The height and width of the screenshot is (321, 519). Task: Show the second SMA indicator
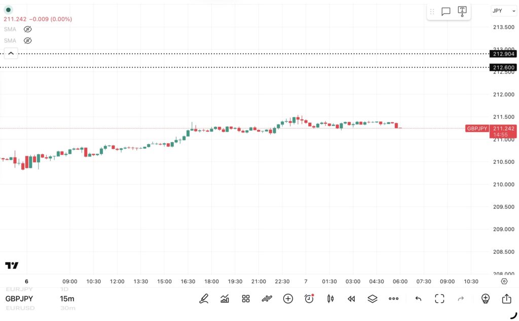click(28, 40)
